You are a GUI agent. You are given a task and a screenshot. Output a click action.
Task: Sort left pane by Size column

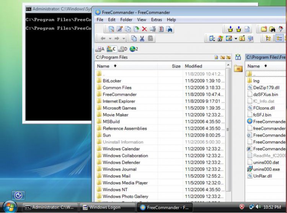pyautogui.click(x=170, y=66)
